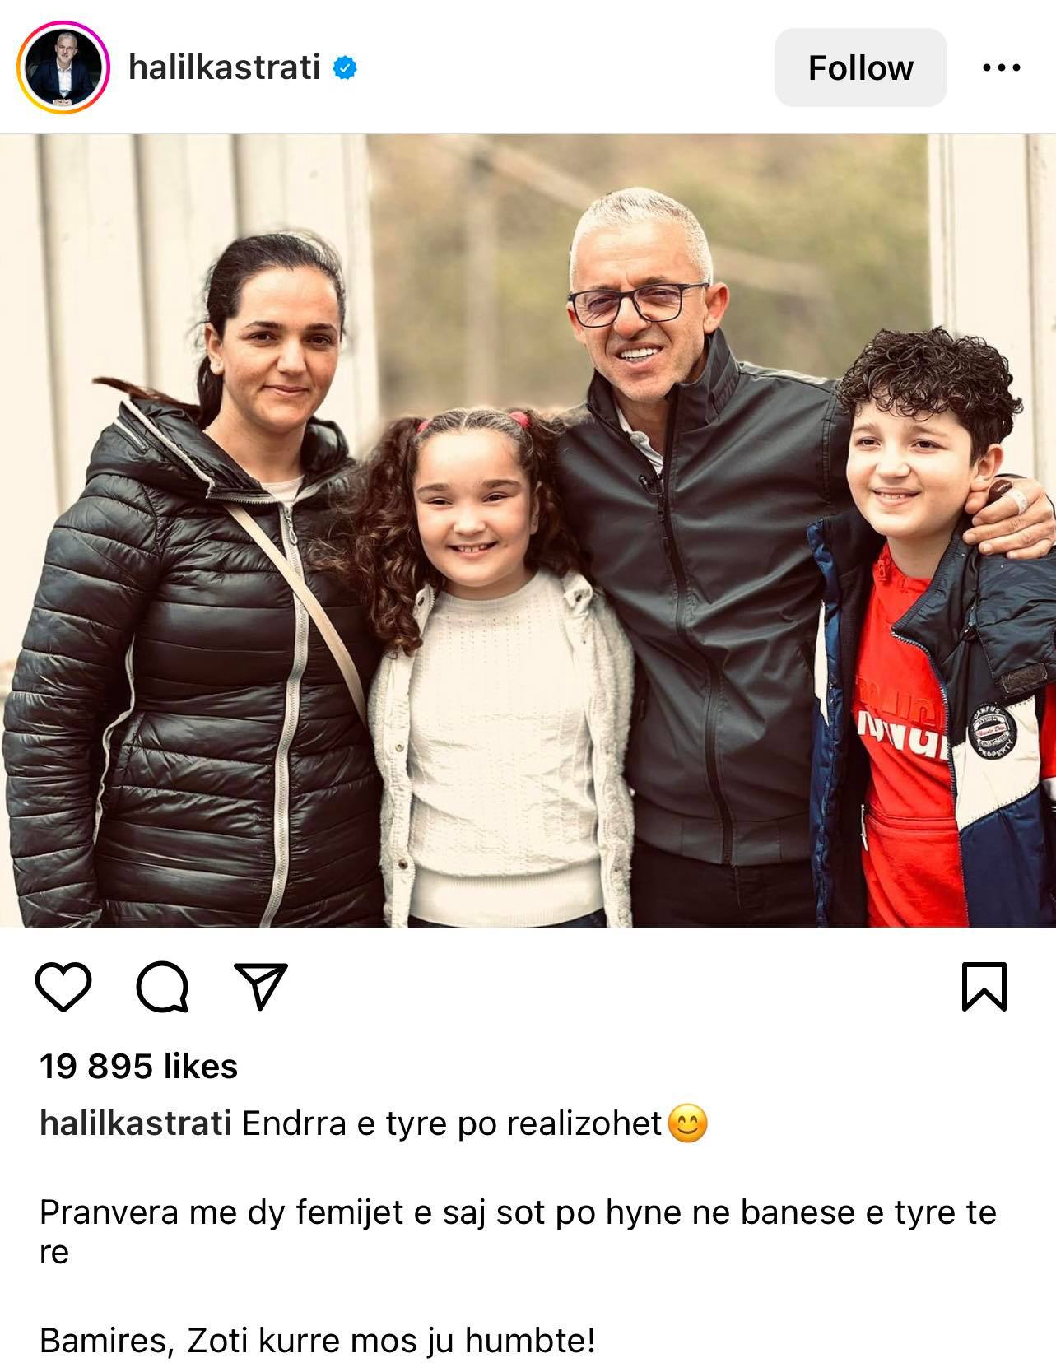Screen dimensions: 1056x1372
Task: Open halilkastrati username in caption
Action: click(135, 1123)
